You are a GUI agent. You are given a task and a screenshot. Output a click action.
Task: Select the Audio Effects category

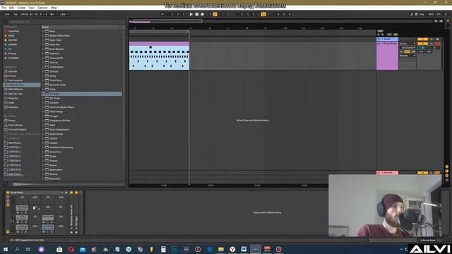(x=22, y=85)
